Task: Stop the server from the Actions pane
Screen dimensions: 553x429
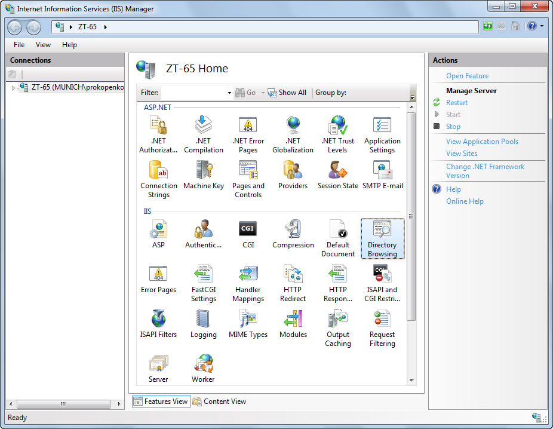Action: 453,127
